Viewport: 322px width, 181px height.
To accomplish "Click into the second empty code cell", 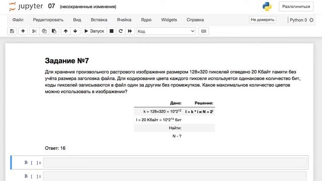I will (175, 176).
